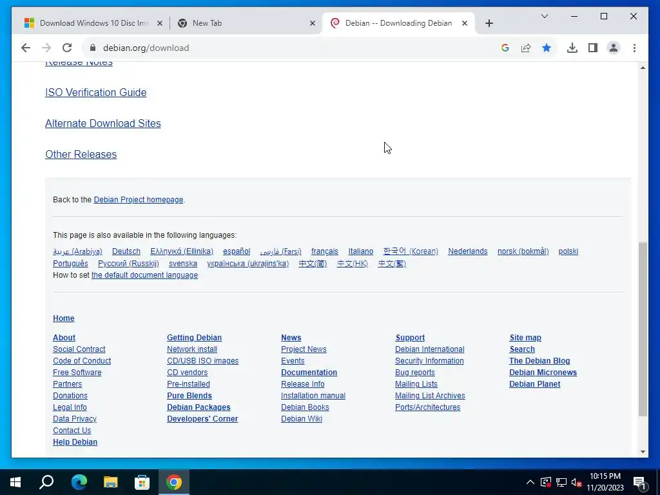The image size is (660, 495).
Task: Close the Debian Downloading tab
Action: (x=464, y=23)
